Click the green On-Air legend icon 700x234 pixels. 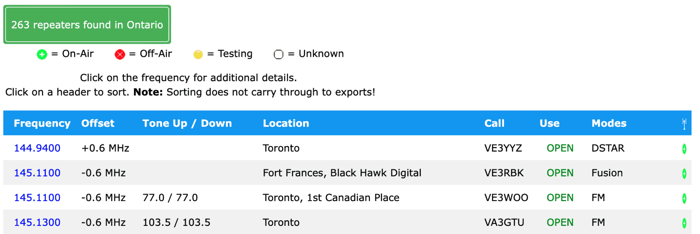pyautogui.click(x=42, y=54)
